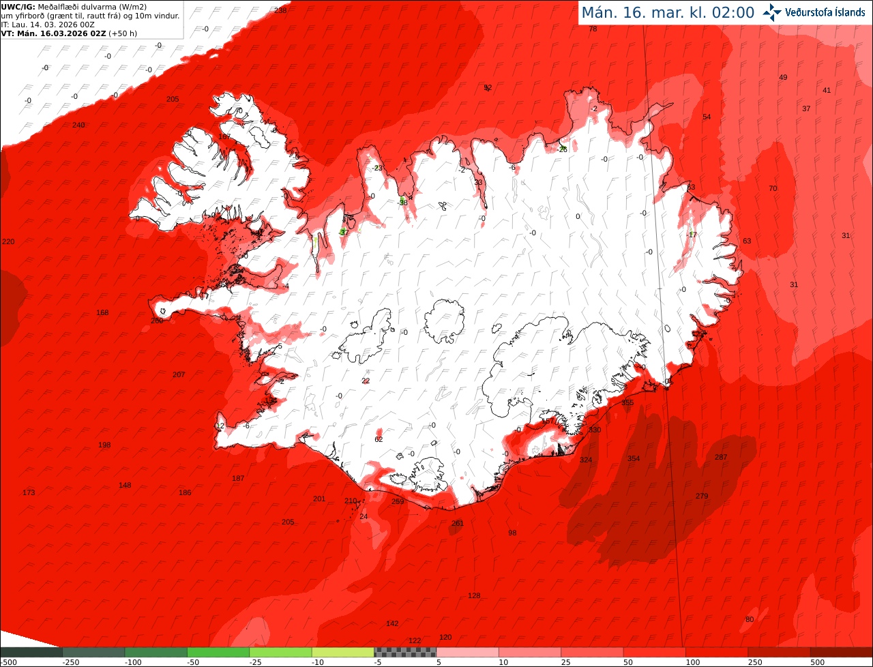Image resolution: width=873 pixels, height=667 pixels.
Task: Pick the legend swatch between -250 and -100
Action: tap(93, 652)
